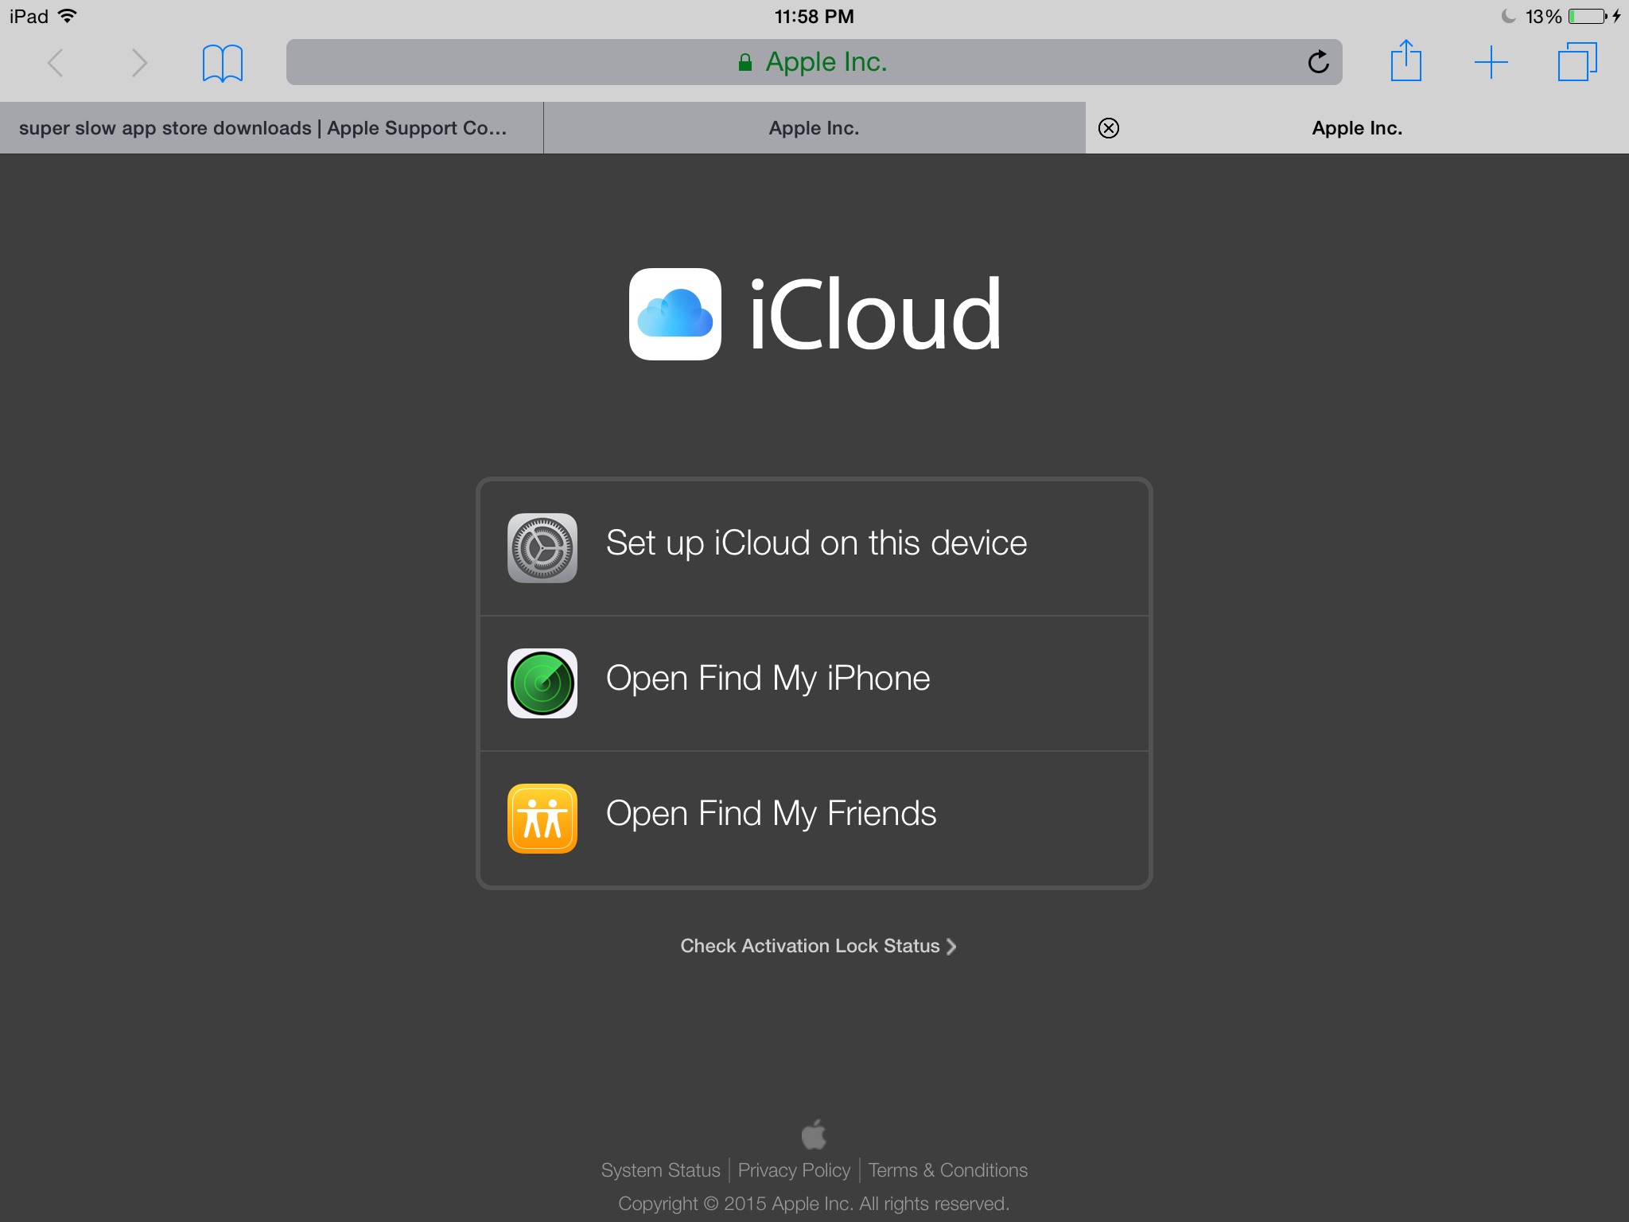This screenshot has width=1629, height=1222.
Task: Select Set up iCloud on this device
Action: click(816, 543)
